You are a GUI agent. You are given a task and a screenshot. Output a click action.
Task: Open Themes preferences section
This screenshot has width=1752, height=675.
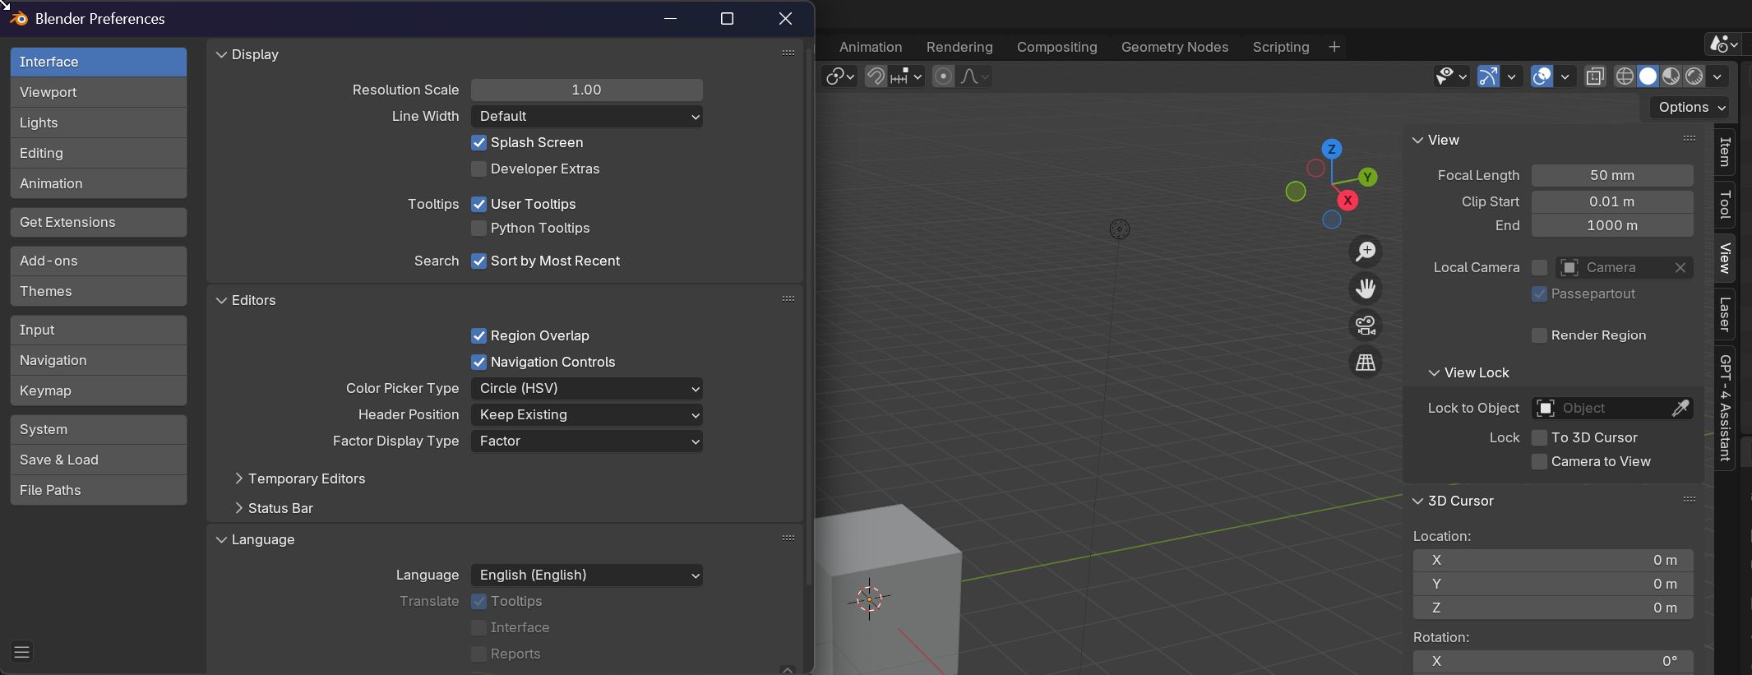pos(99,291)
